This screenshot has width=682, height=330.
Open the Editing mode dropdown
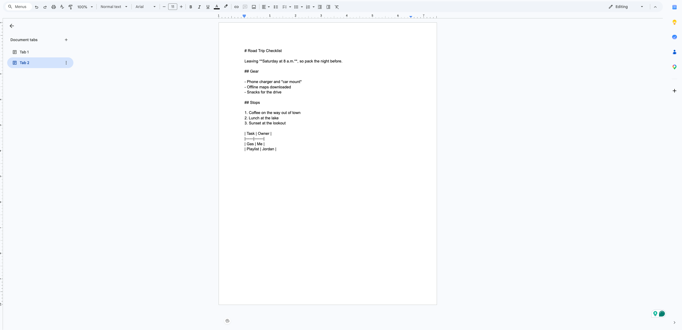tap(626, 7)
